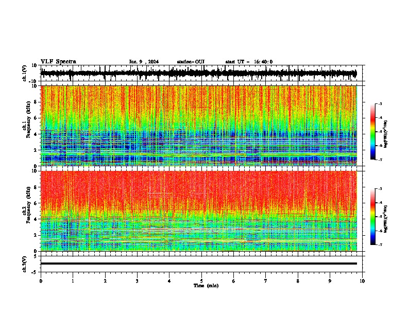Click inside the ch.1 spectrogram plot
This screenshot has width=408, height=315.
point(198,126)
